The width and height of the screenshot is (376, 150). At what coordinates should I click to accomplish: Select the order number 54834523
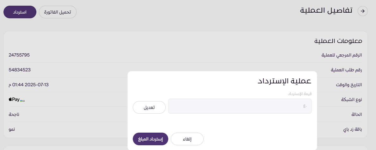20,70
